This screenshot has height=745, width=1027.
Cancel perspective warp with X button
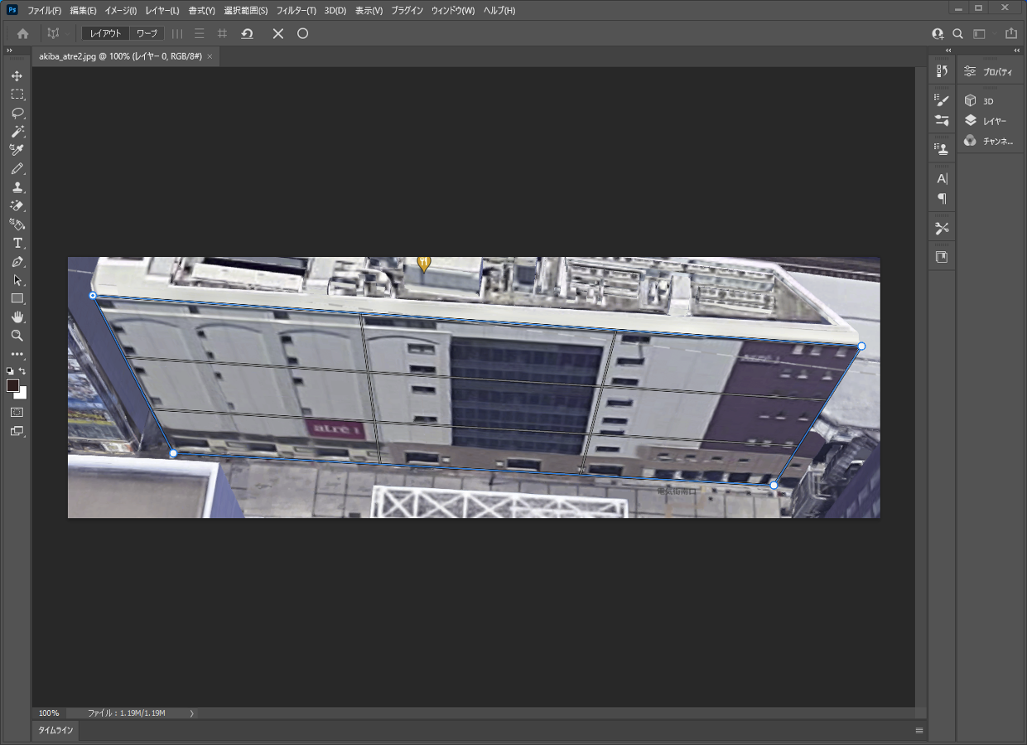[278, 34]
